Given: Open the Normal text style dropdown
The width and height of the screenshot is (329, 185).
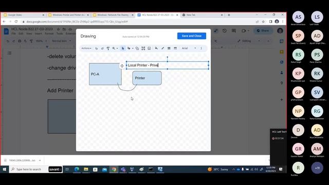Looking at the screenshot, I should [x=61, y=41].
